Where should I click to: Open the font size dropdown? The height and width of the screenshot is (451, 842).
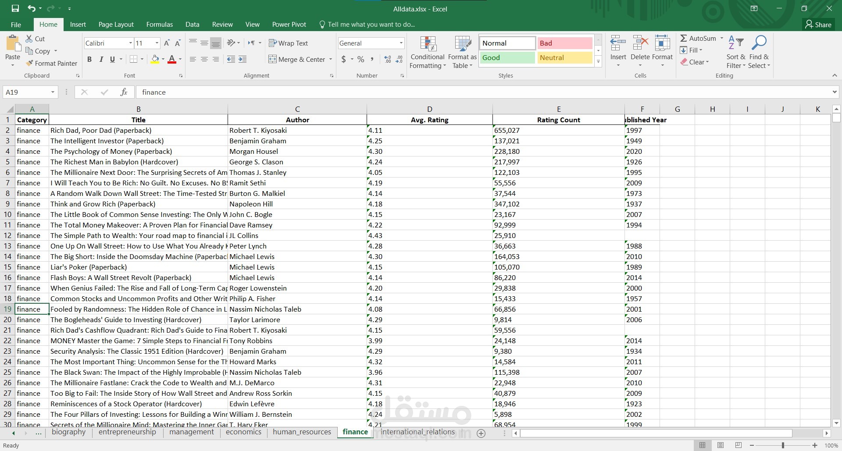(x=157, y=43)
